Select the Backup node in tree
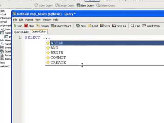 click(x=6, y=59)
